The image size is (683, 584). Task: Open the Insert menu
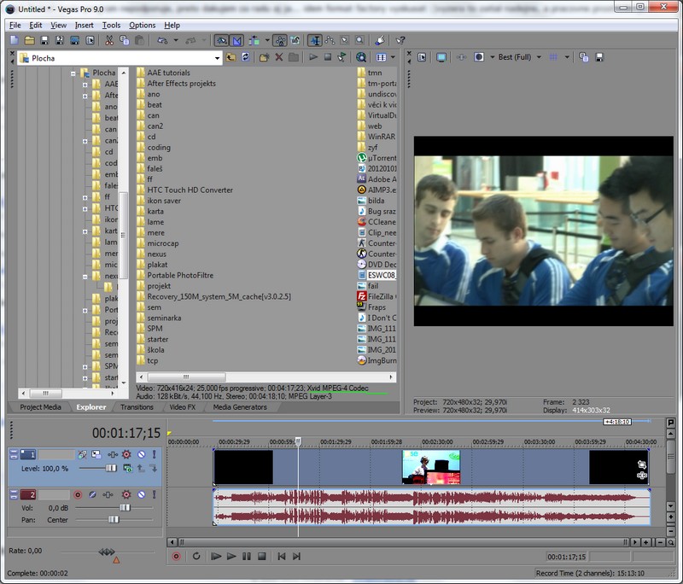(84, 26)
